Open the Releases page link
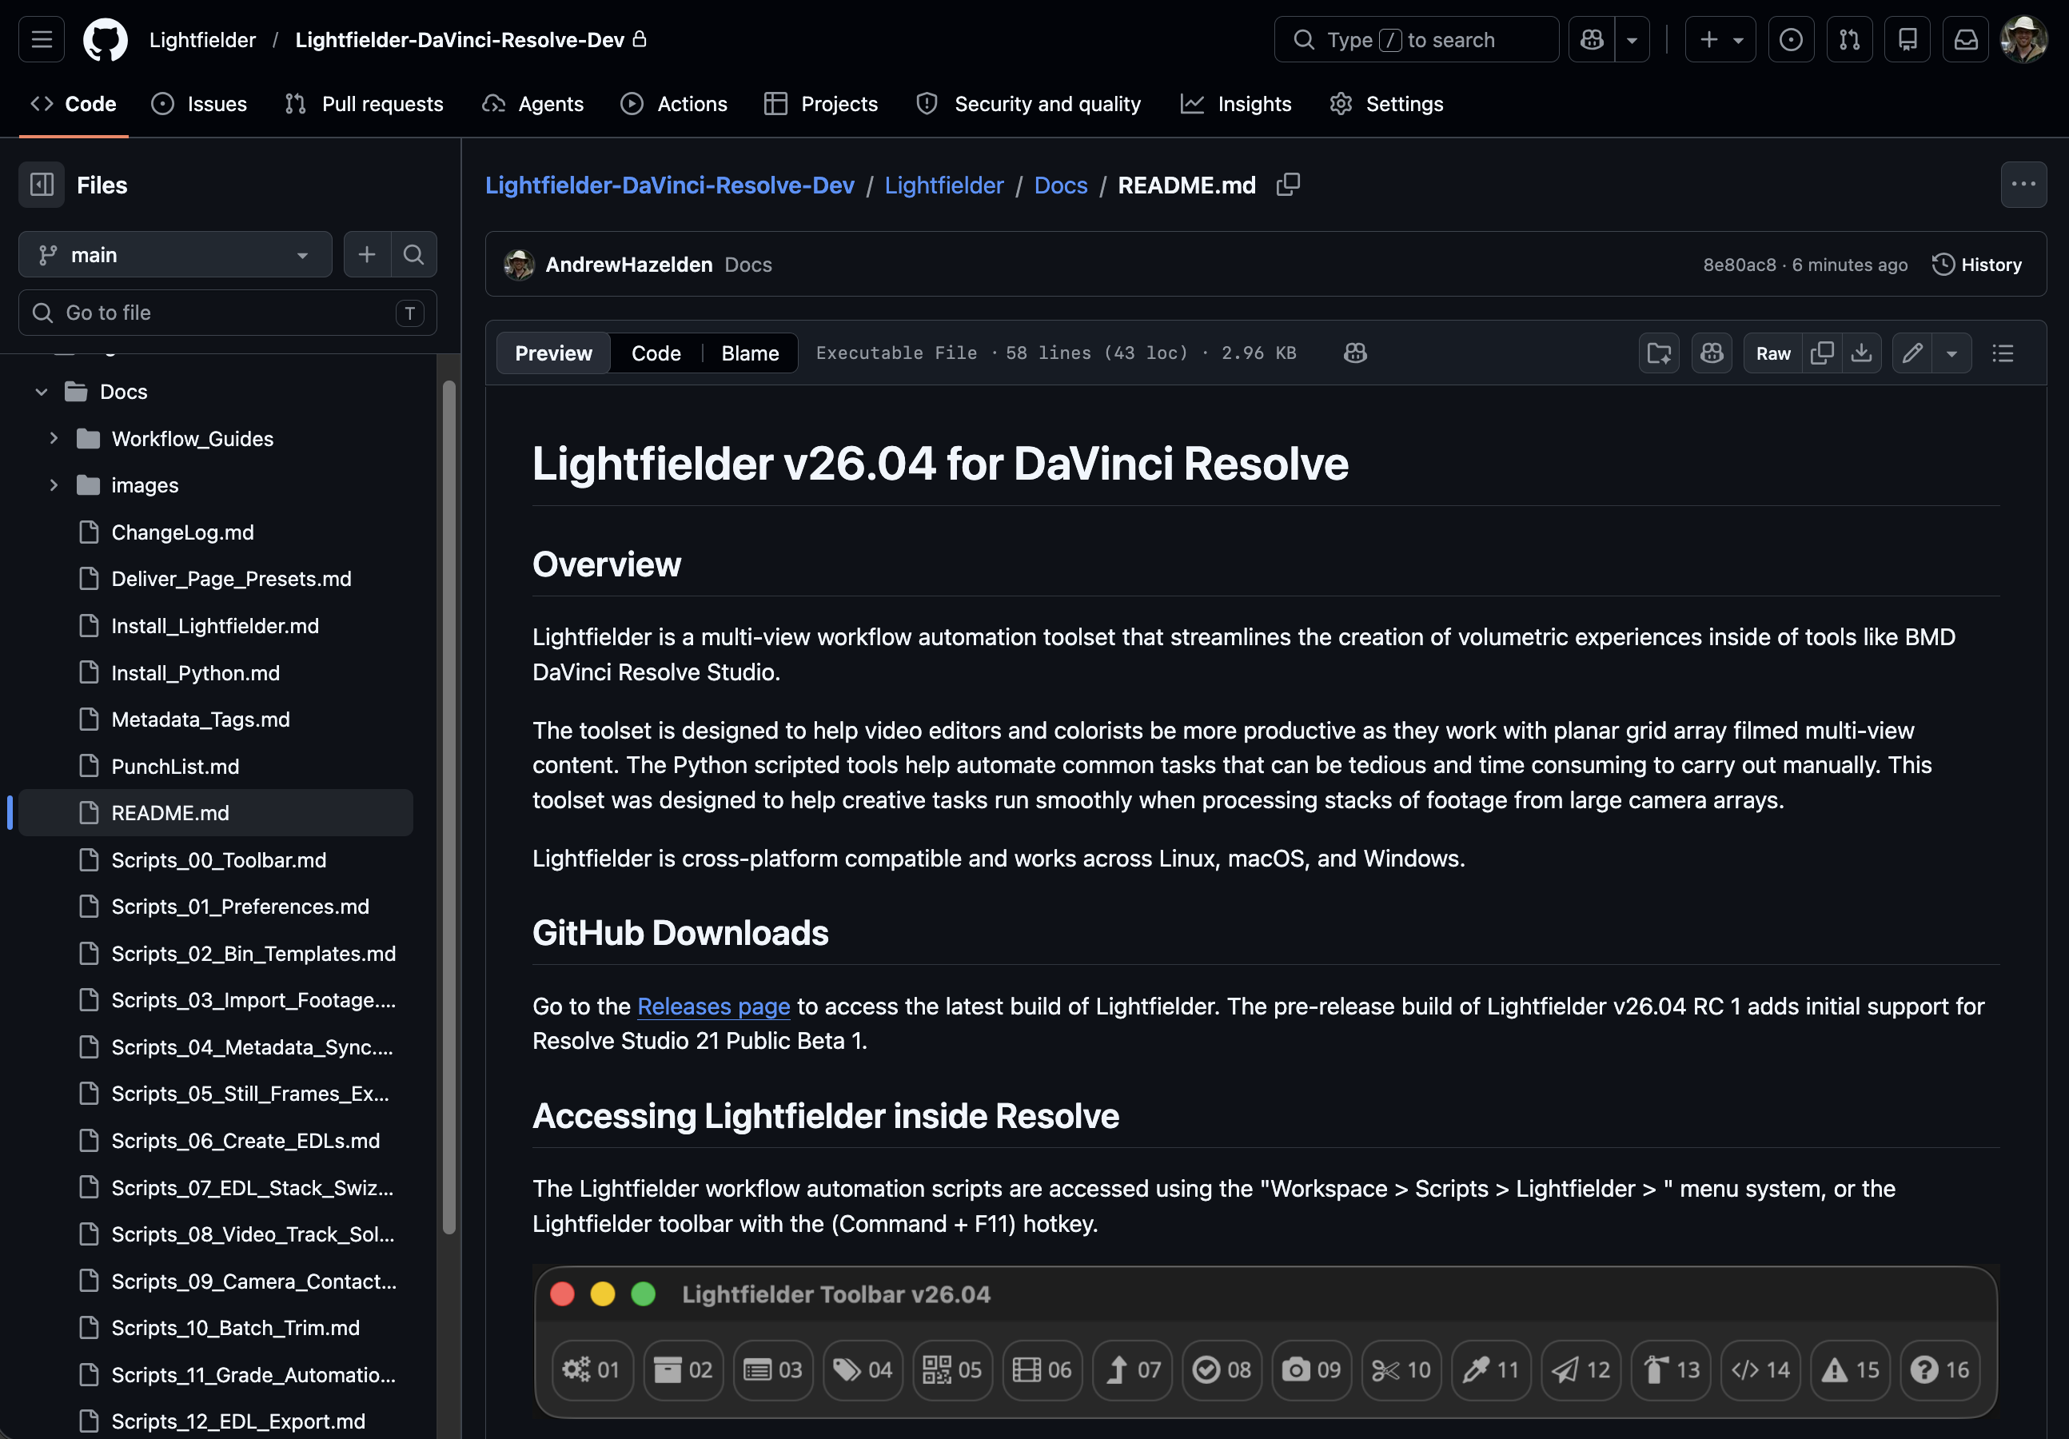 (x=713, y=1006)
